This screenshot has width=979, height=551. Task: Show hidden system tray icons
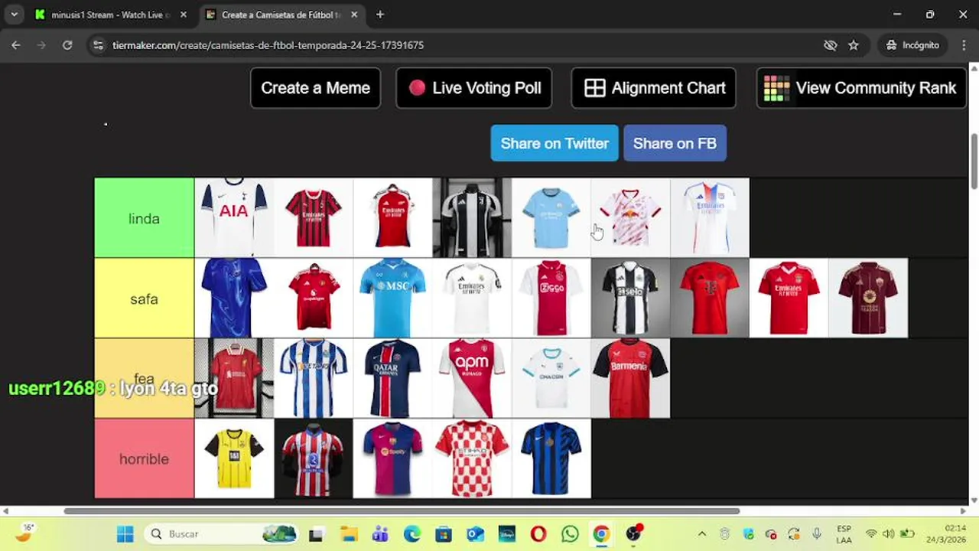pos(702,534)
